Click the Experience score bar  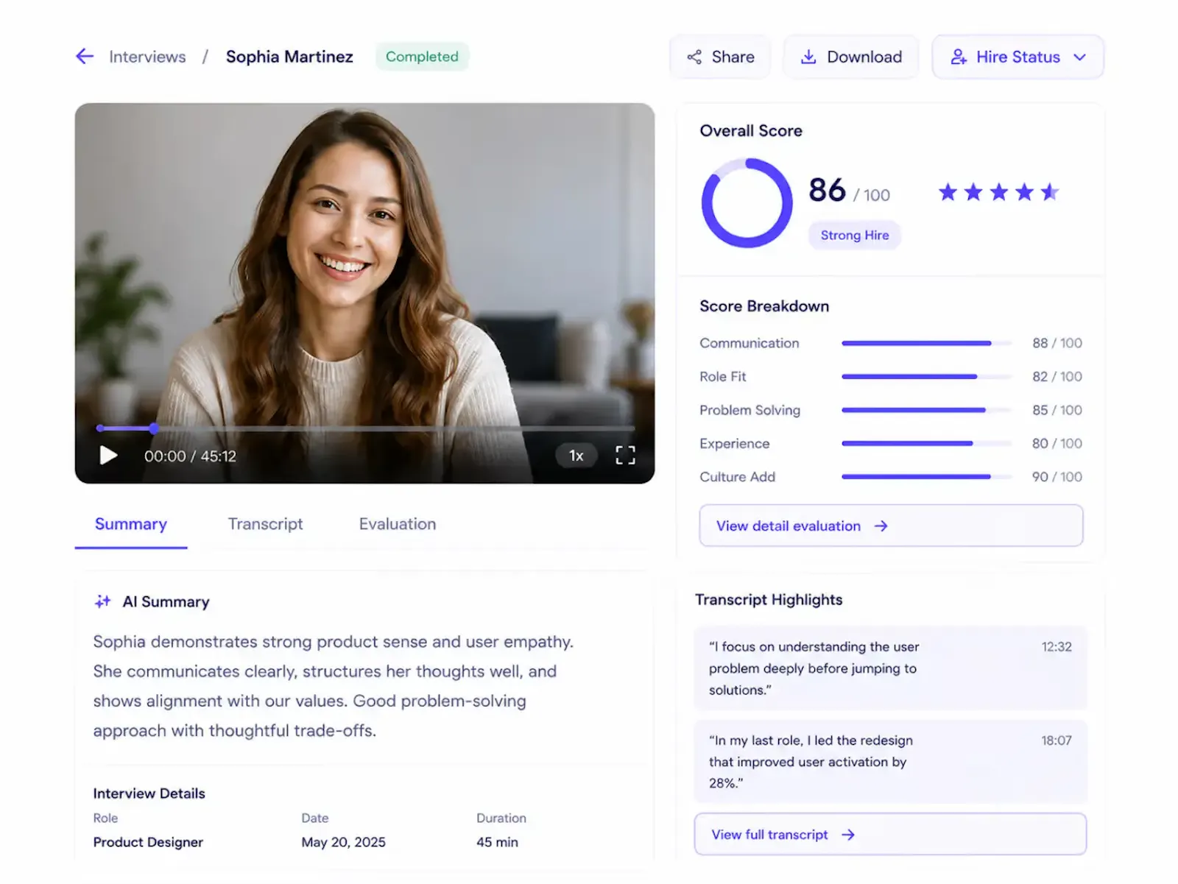pyautogui.click(x=927, y=444)
